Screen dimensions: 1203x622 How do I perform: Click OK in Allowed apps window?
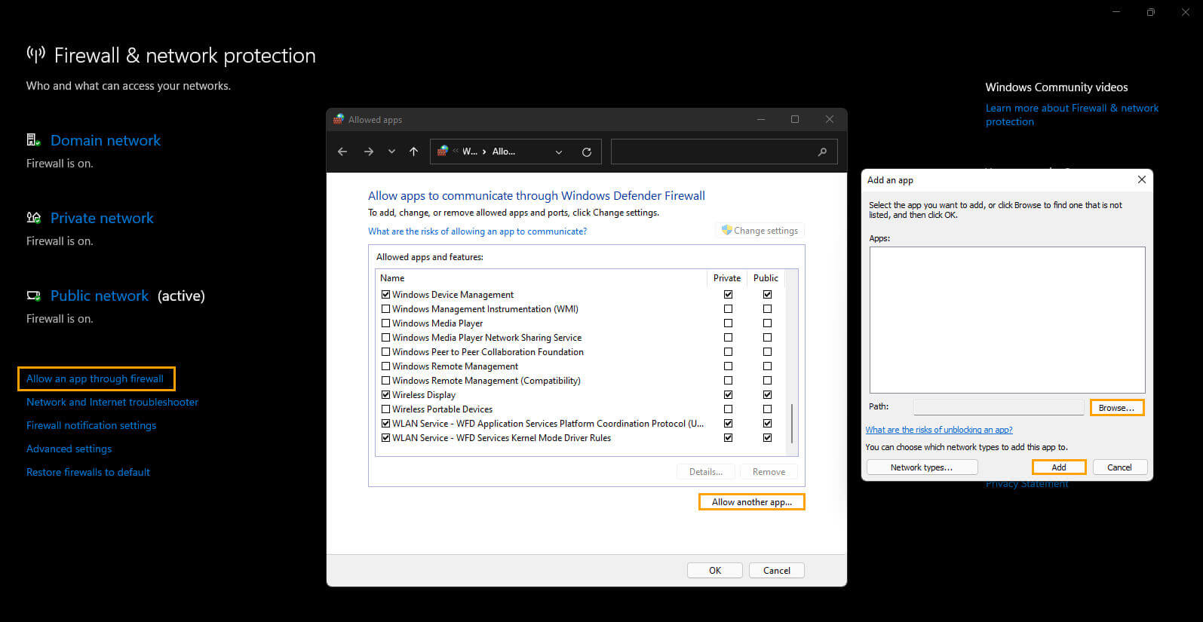coord(715,571)
